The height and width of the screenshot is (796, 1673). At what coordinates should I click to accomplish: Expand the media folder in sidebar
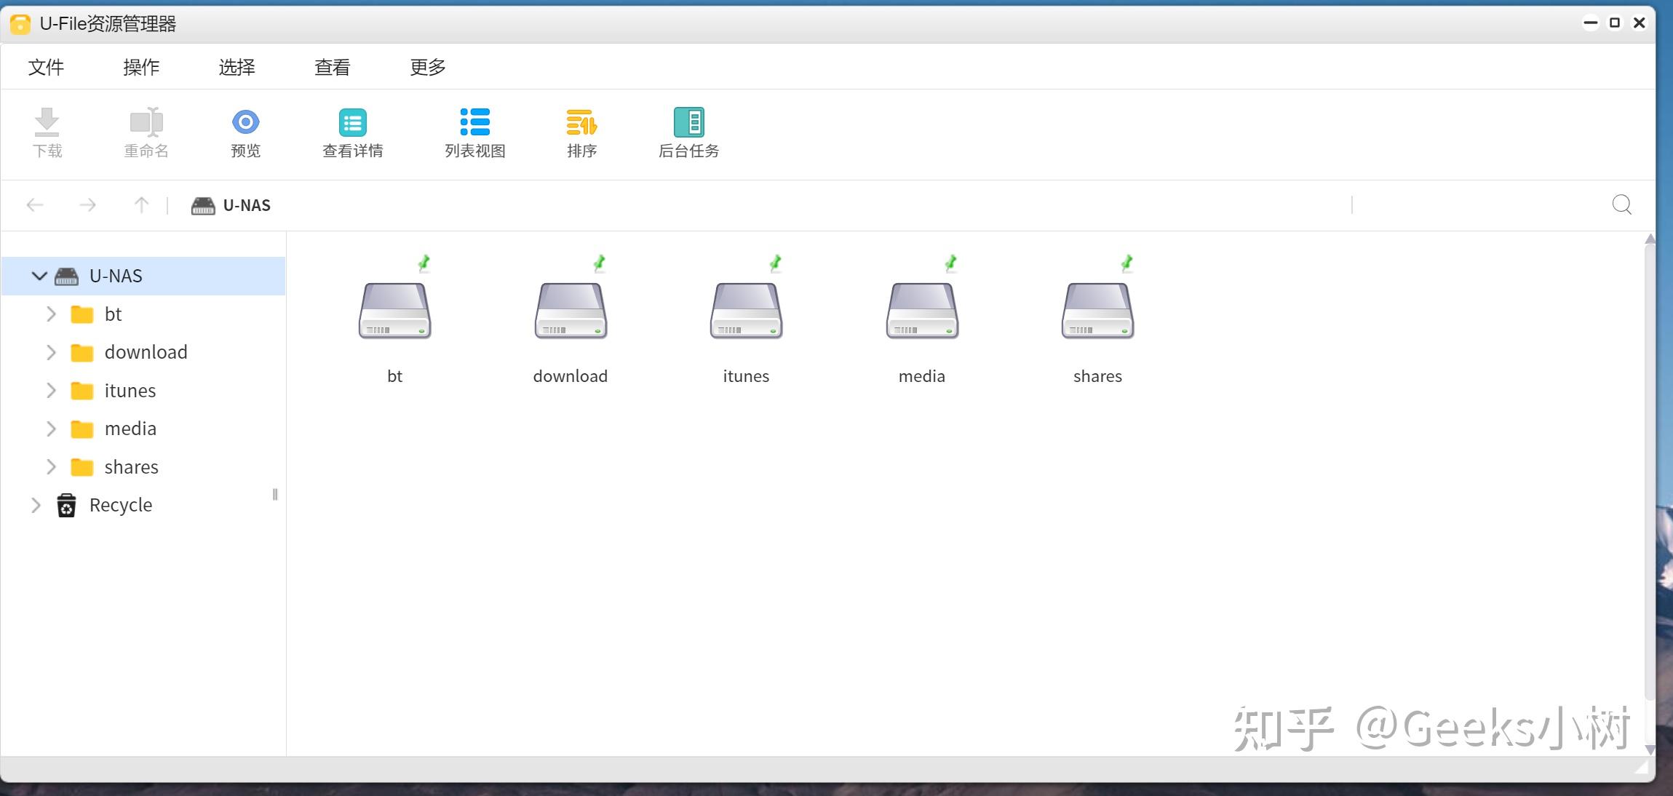51,429
